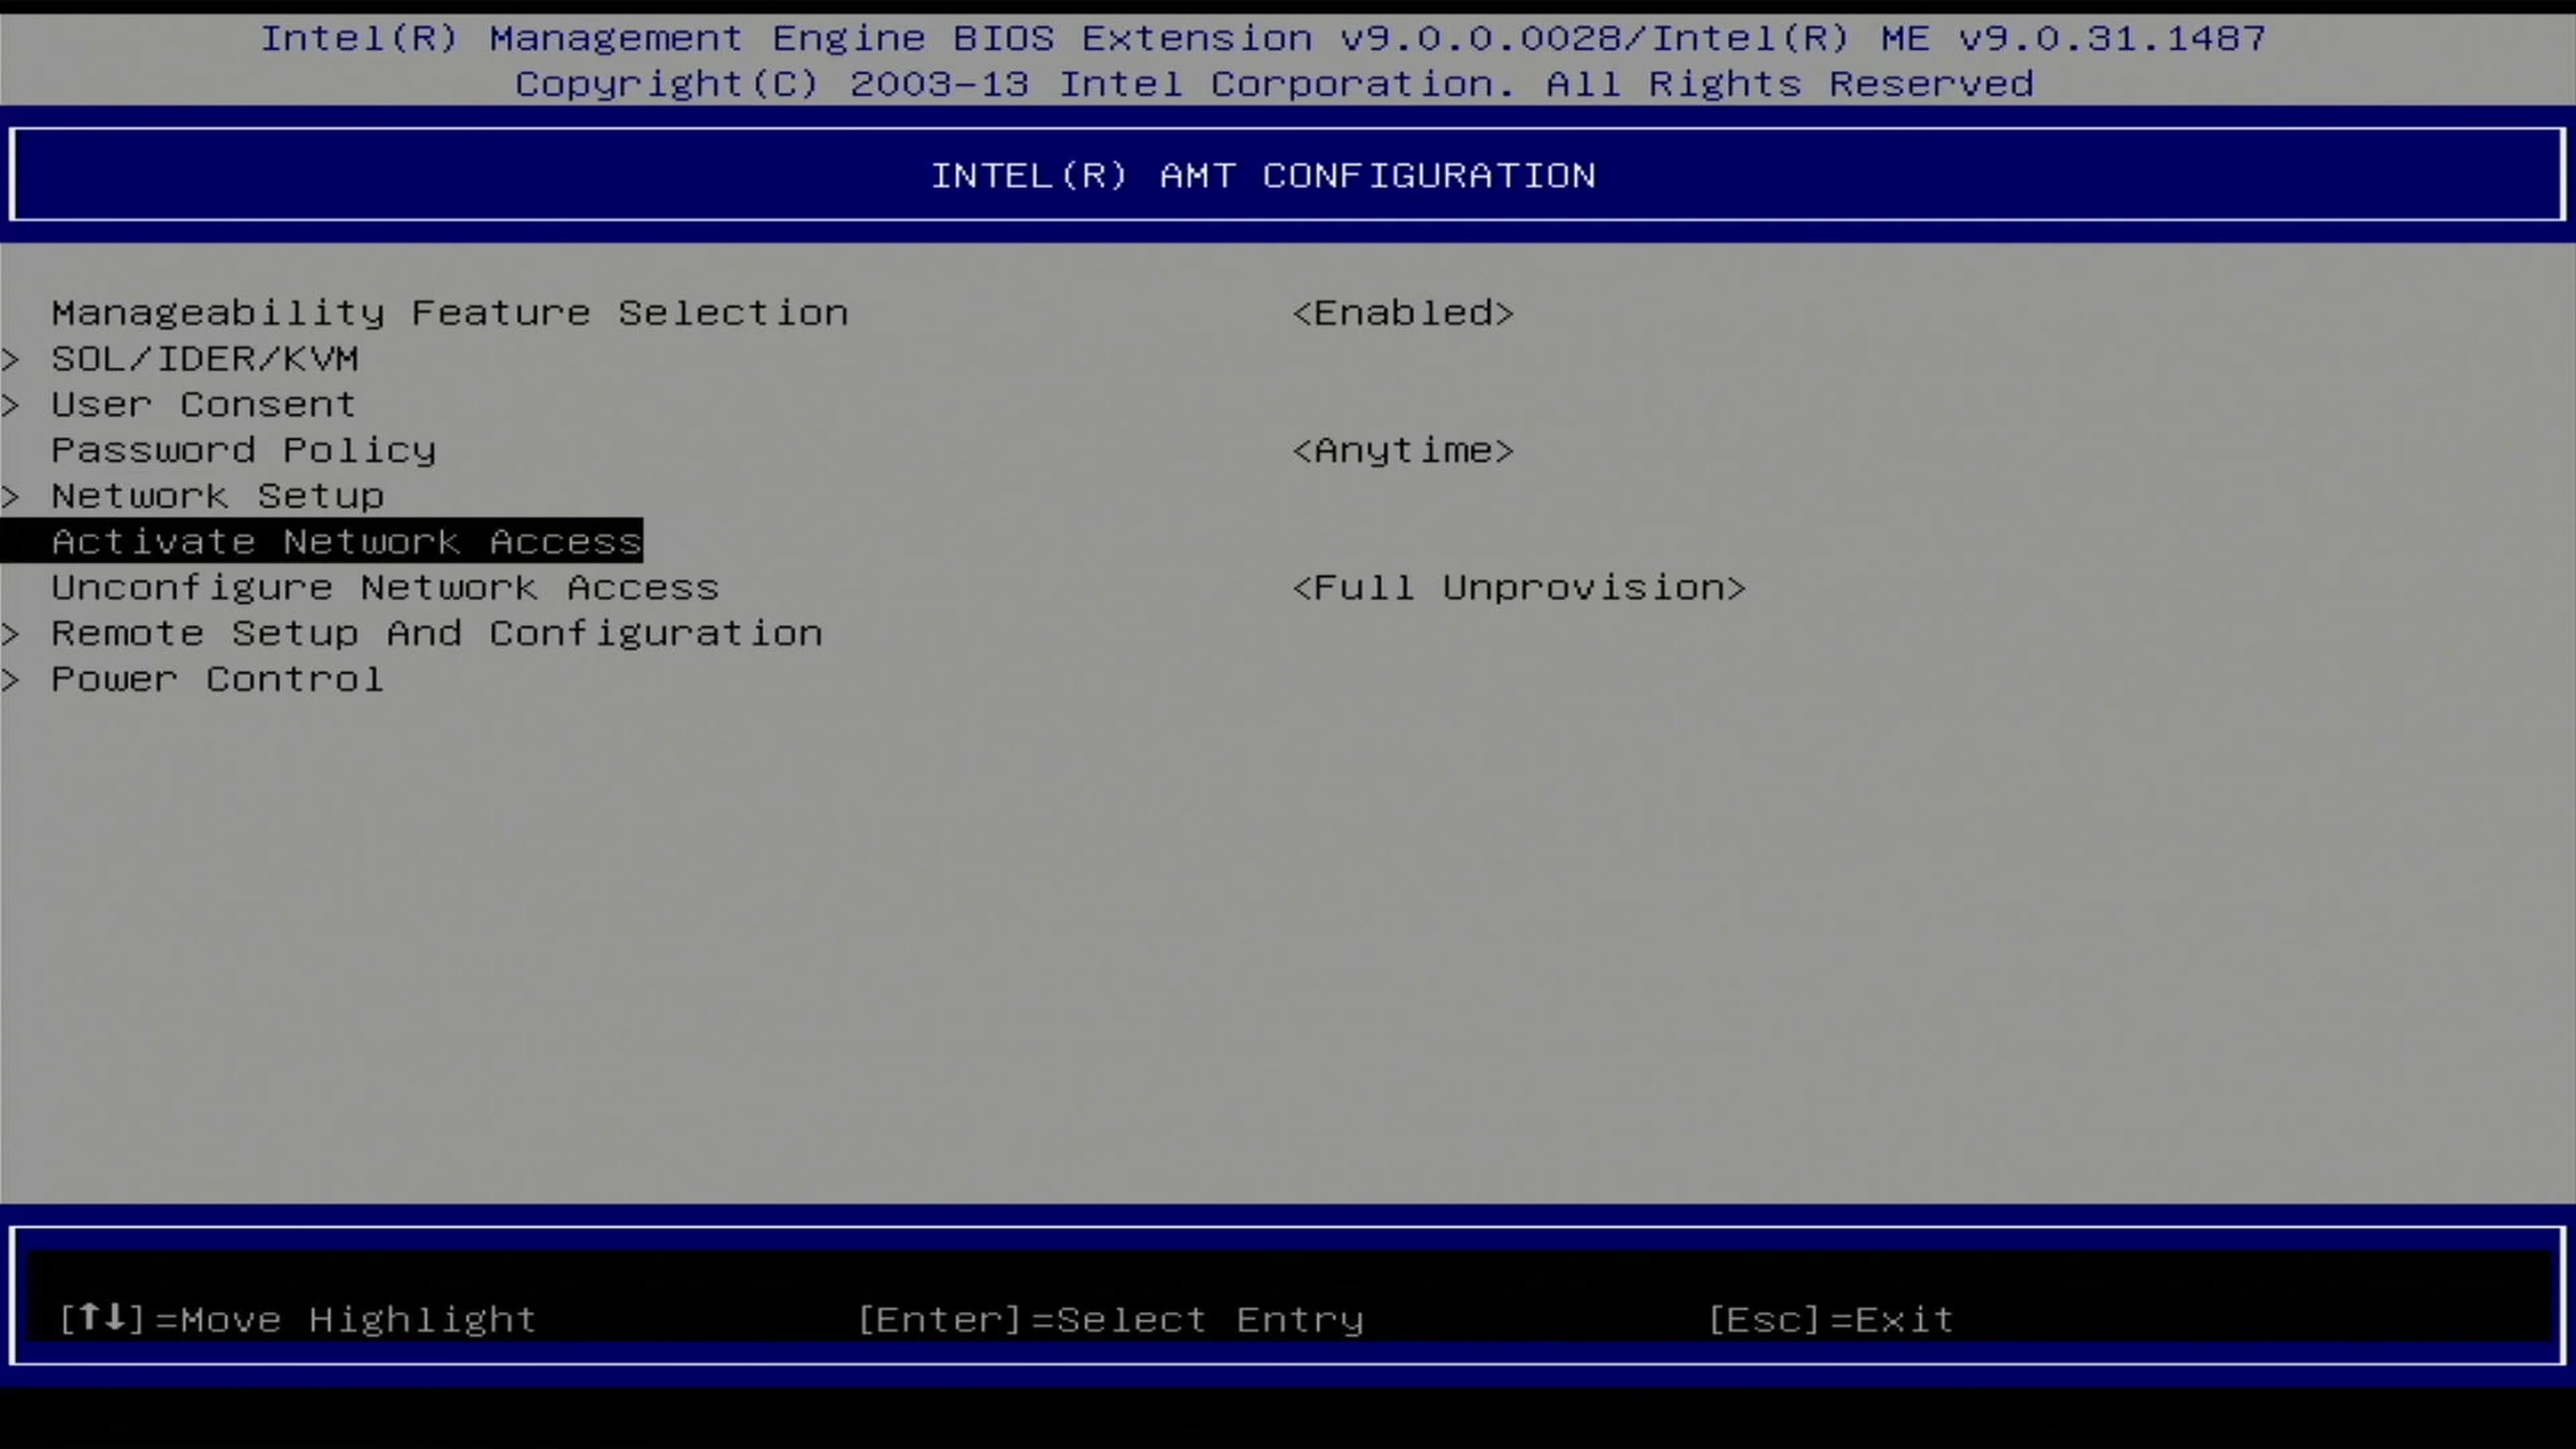Open the User Consent submenu
The width and height of the screenshot is (2576, 1449).
point(204,405)
